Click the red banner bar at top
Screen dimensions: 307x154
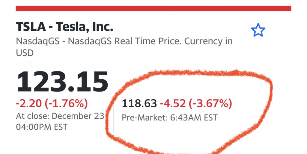(x=153, y=9)
